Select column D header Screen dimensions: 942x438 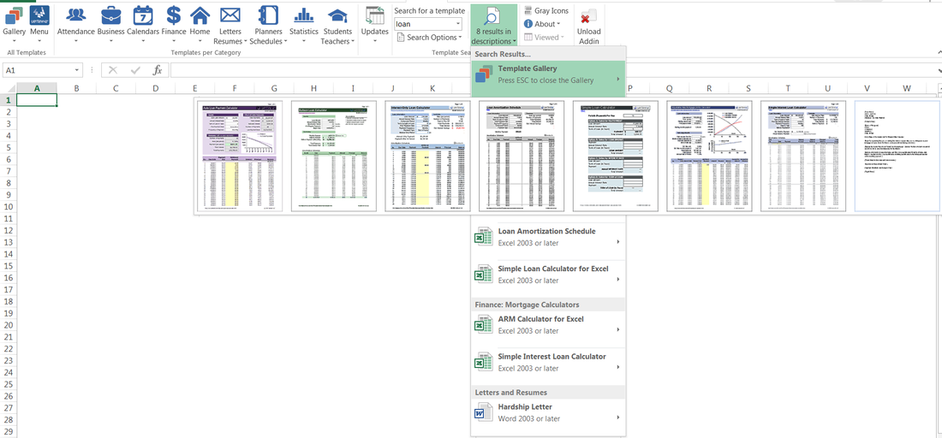[x=156, y=88]
